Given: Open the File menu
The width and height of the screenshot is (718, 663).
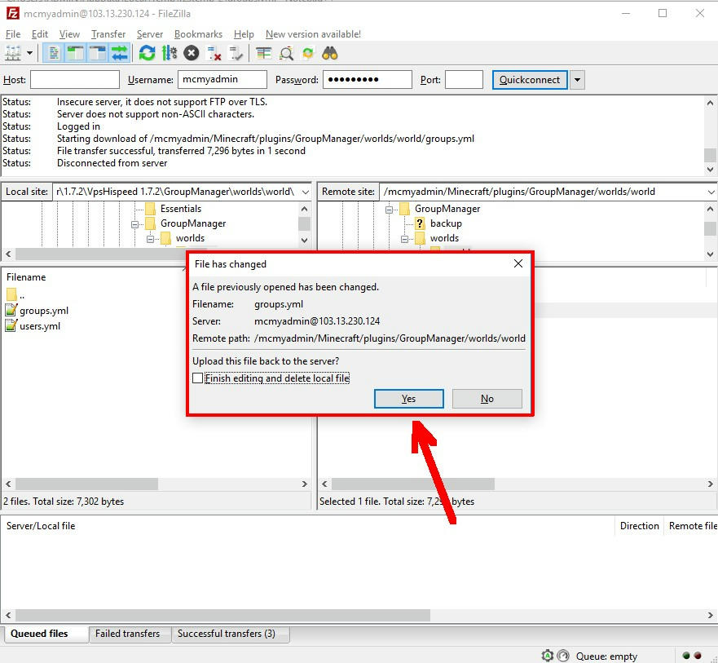Looking at the screenshot, I should pyautogui.click(x=13, y=34).
